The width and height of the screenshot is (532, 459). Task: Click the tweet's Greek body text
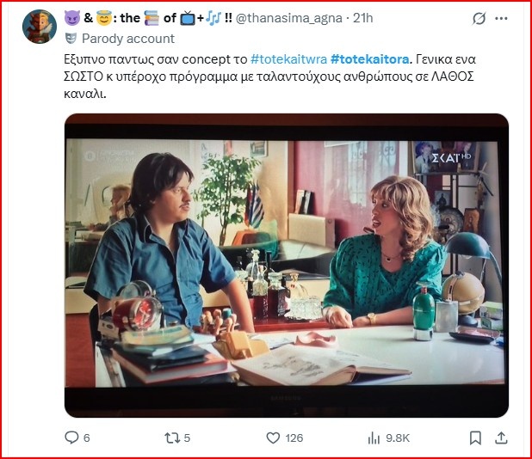coord(269,76)
